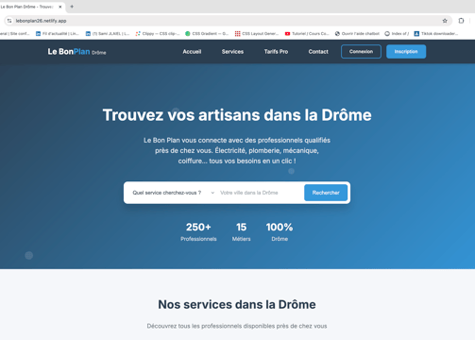Click the blue Inscription button

click(x=406, y=52)
